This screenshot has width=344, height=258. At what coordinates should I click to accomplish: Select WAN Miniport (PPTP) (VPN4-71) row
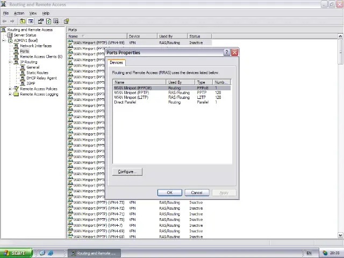(x=140, y=214)
